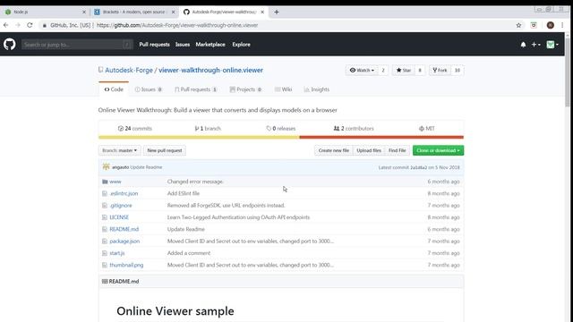The width and height of the screenshot is (573, 322).
Task: Click the browser back arrow
Action: click(x=6, y=25)
